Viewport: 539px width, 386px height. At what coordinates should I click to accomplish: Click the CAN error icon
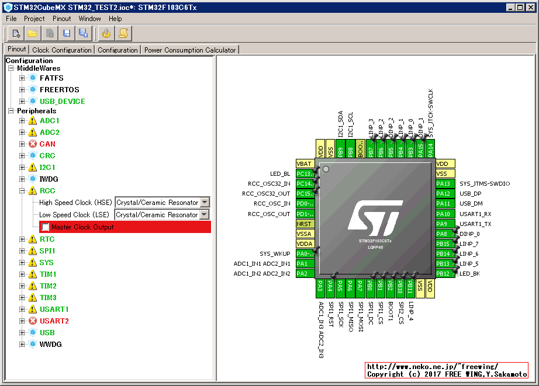coord(33,144)
